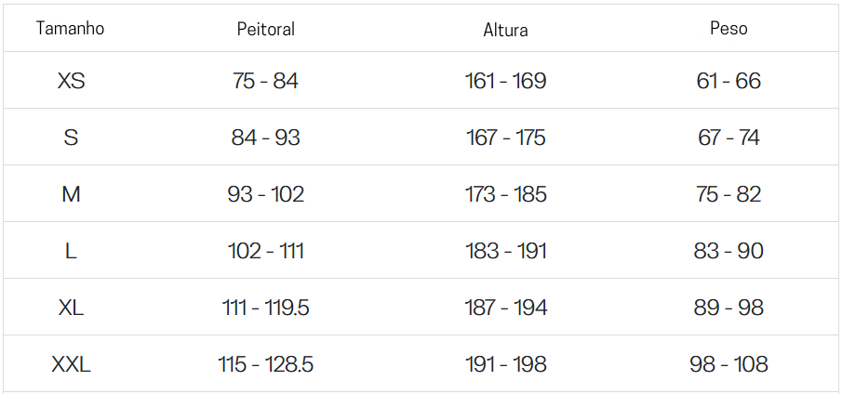The width and height of the screenshot is (842, 394).
Task: Click weight value 61 - 66
Action: (x=728, y=81)
